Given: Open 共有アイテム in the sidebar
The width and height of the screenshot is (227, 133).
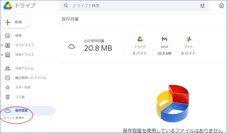Looking at the screenshot, I should point(25,68).
